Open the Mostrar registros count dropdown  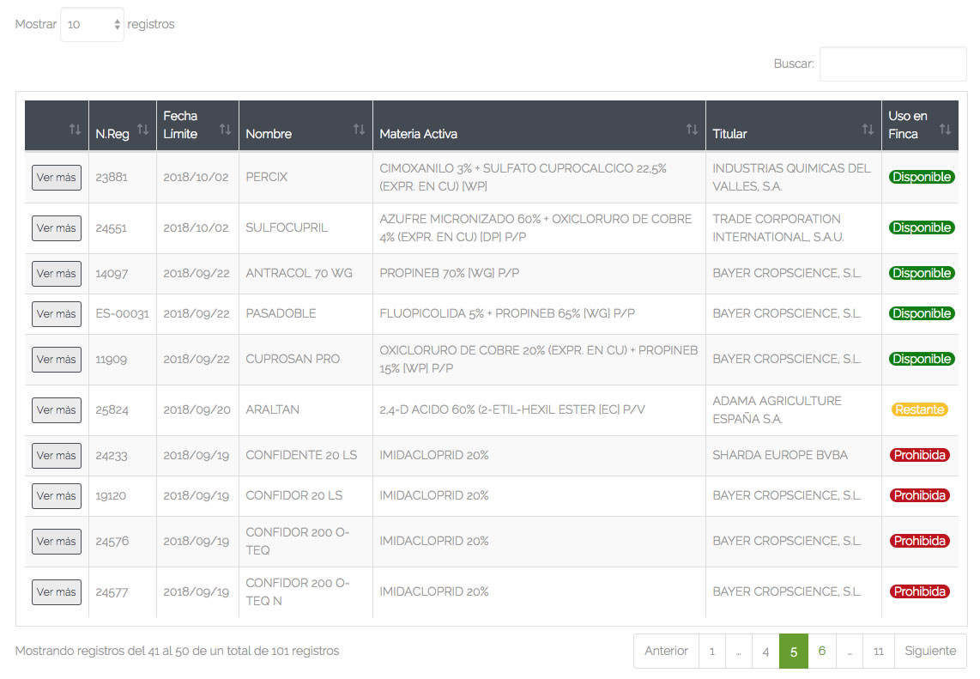(x=93, y=24)
